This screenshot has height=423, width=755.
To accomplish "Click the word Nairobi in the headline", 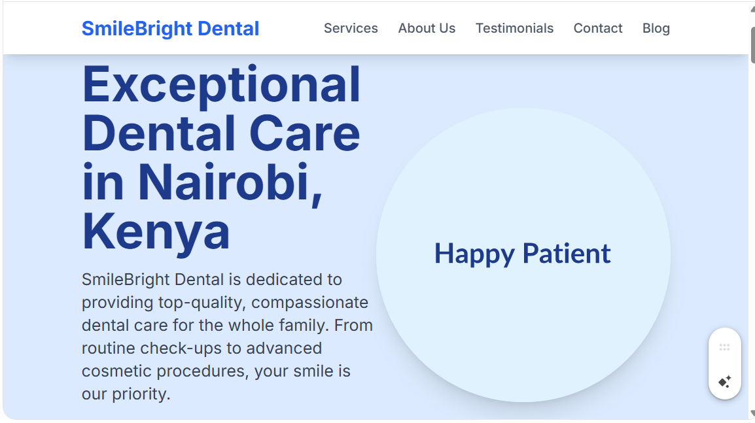I will [230, 182].
